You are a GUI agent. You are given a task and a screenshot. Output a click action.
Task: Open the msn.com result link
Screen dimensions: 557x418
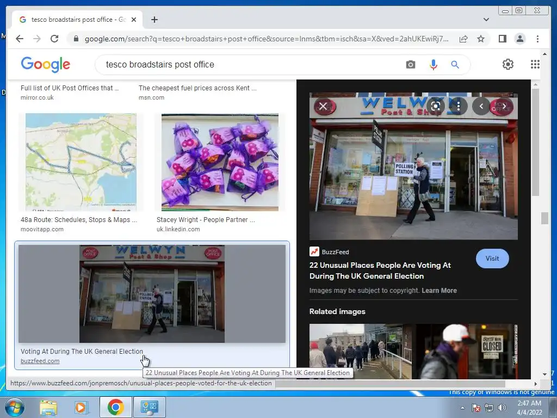pos(151,97)
